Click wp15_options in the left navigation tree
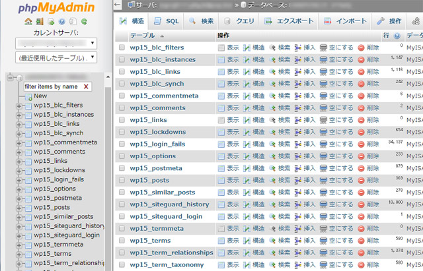This screenshot has width=423, height=271. 56,189
